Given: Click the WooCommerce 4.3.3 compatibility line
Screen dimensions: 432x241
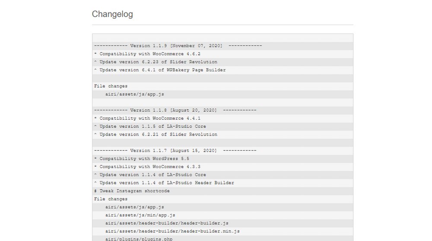Looking at the screenshot, I should pos(147,167).
